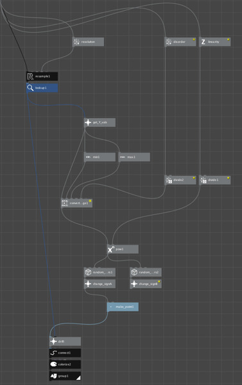
Task: Click the curve icon on connect1
Action: pos(53,353)
